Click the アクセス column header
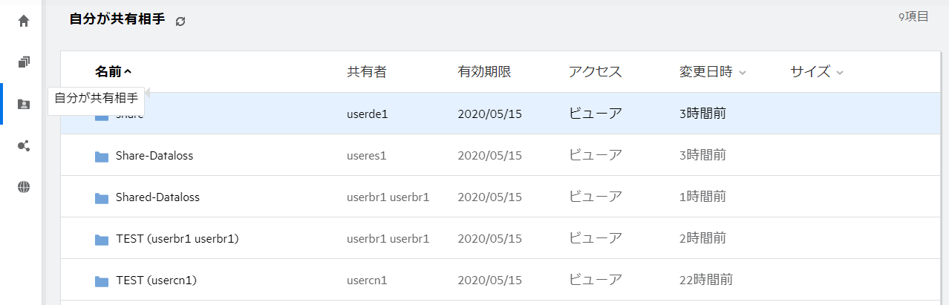The width and height of the screenshot is (949, 305). pyautogui.click(x=595, y=72)
